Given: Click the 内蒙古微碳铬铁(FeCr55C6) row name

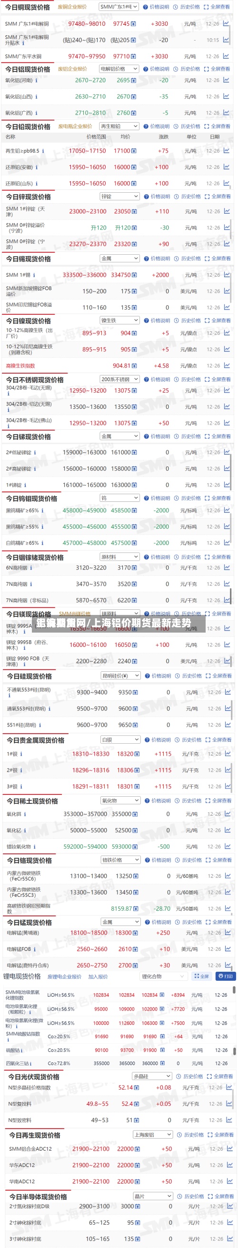Looking at the screenshot, I should [24, 876].
